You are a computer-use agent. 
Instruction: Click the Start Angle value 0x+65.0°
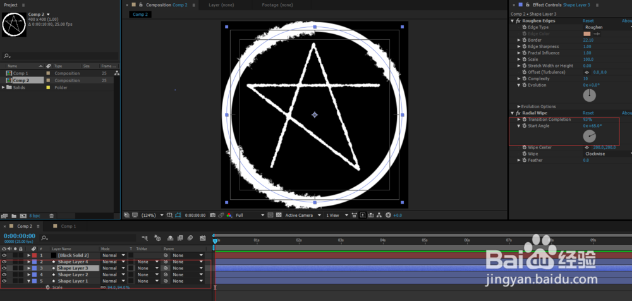pos(593,126)
